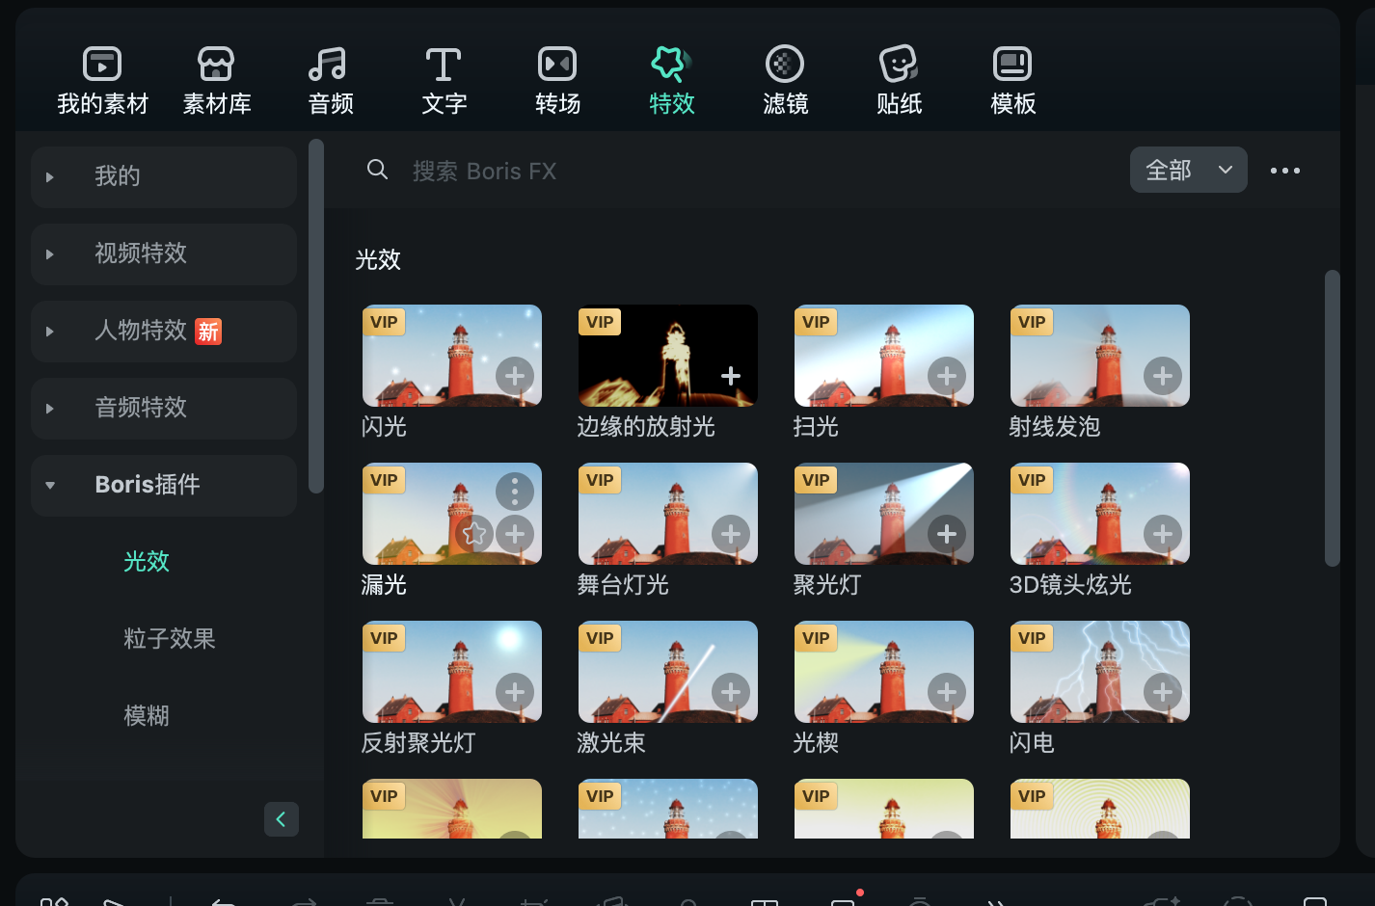Open the 我的素材 panel
This screenshot has width=1375, height=906.
click(x=102, y=80)
